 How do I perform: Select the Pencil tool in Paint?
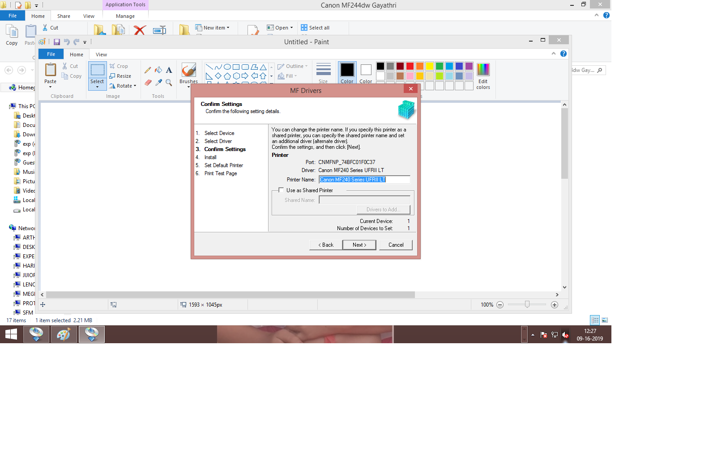pyautogui.click(x=148, y=70)
